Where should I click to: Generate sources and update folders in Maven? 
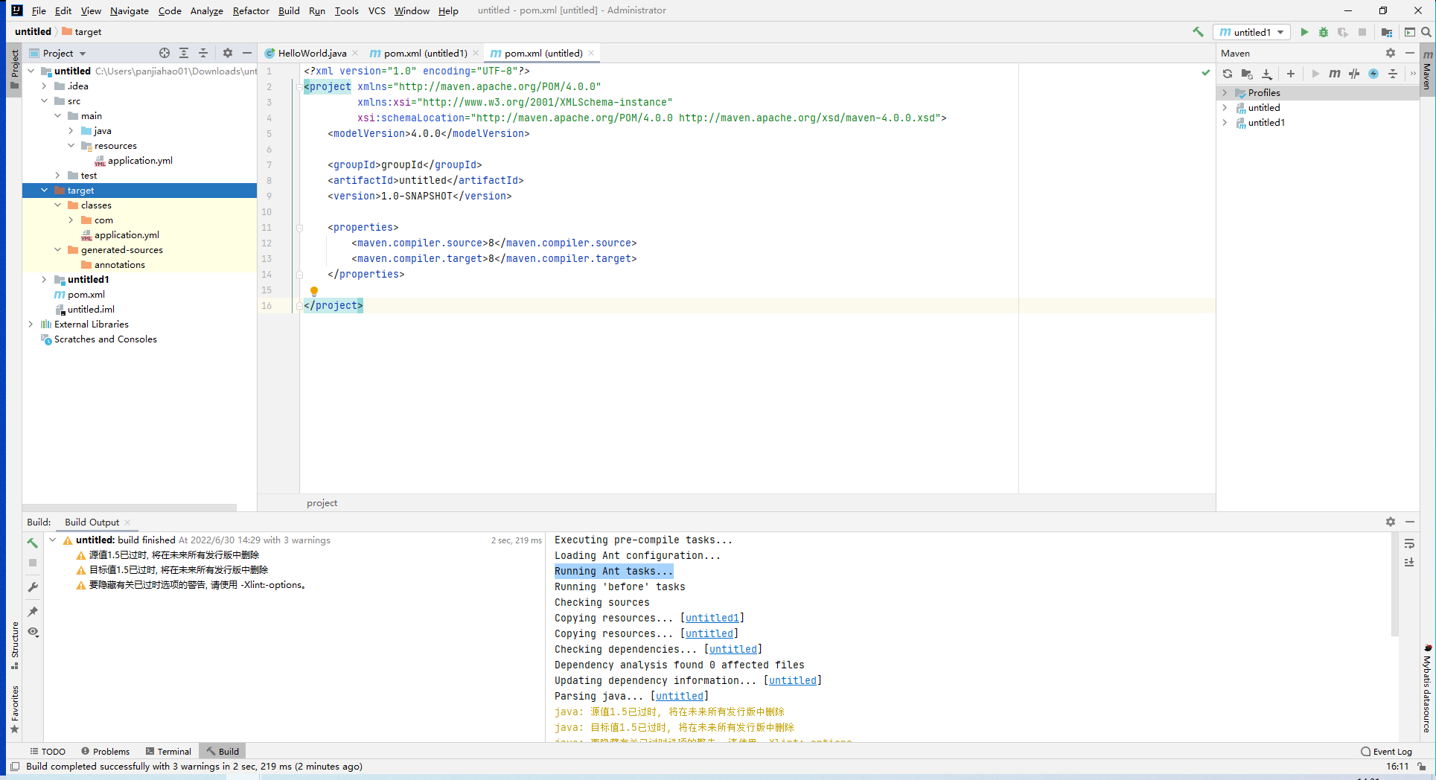click(x=1247, y=74)
